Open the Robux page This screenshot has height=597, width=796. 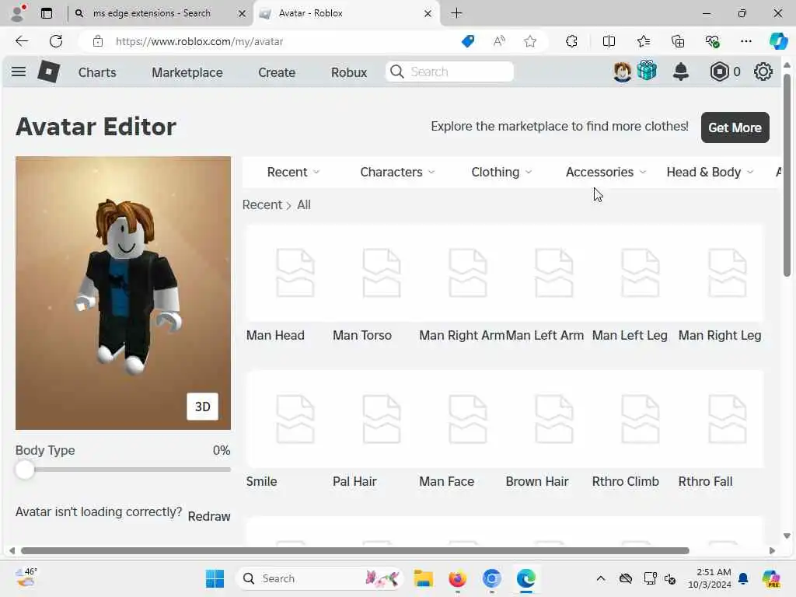[349, 72]
